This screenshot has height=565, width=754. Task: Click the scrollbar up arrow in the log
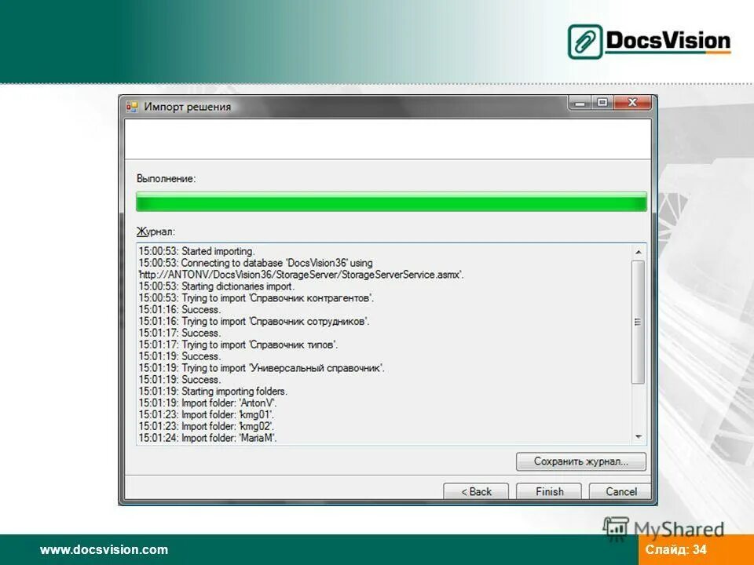click(639, 252)
